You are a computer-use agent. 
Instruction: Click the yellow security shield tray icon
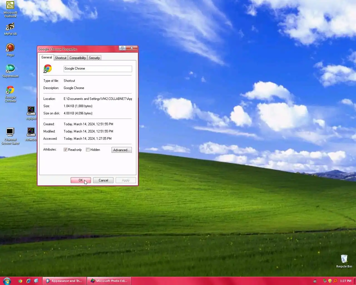coord(330,281)
